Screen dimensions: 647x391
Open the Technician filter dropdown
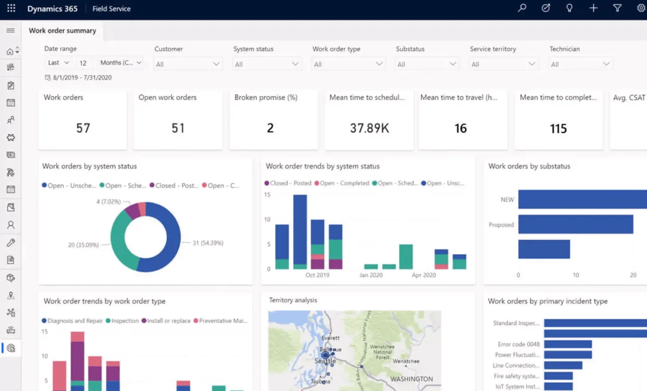[580, 64]
